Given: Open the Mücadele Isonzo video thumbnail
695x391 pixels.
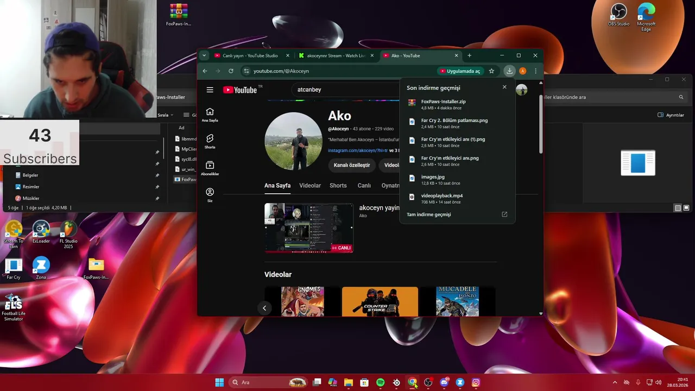Looking at the screenshot, I should pyautogui.click(x=457, y=301).
